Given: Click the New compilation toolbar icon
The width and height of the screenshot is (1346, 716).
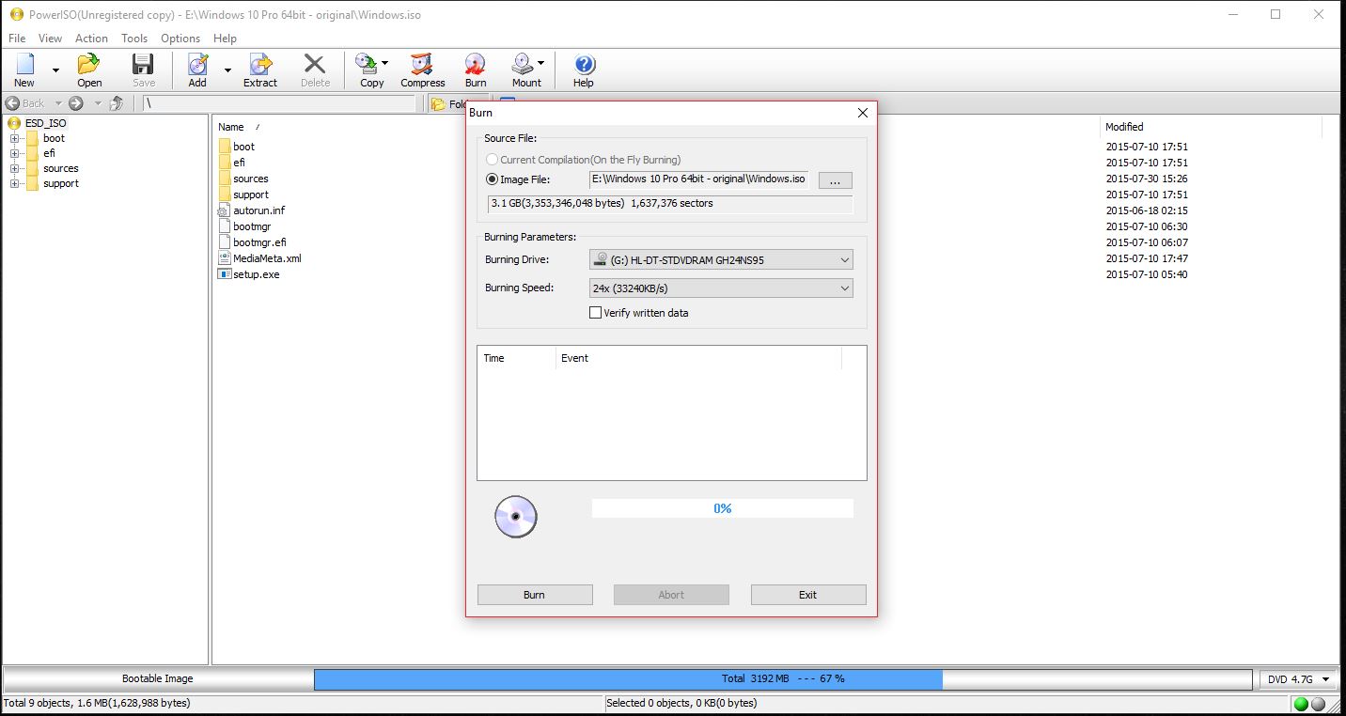Looking at the screenshot, I should click(24, 69).
